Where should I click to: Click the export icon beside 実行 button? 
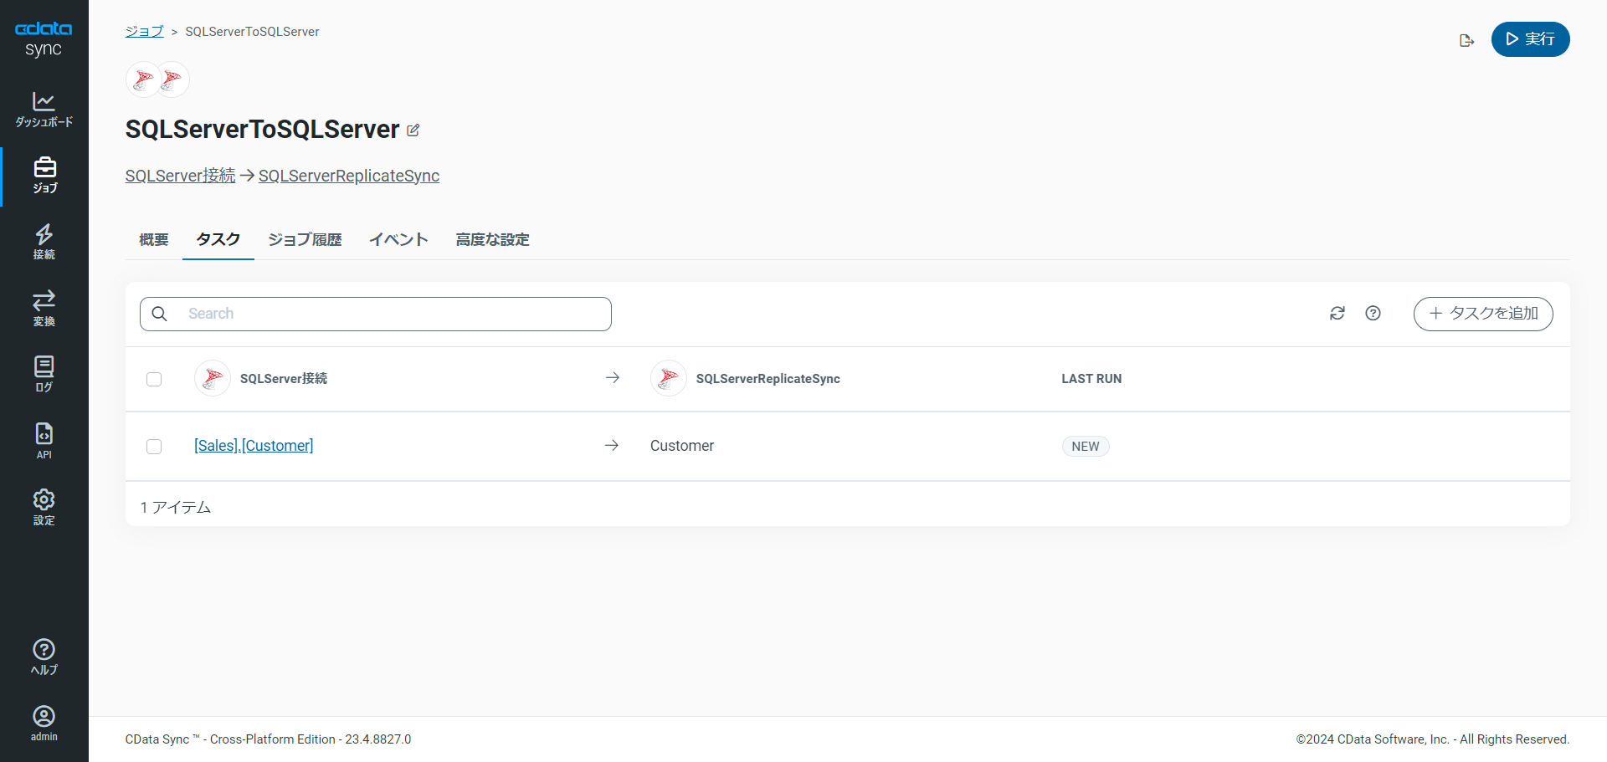[1466, 40]
